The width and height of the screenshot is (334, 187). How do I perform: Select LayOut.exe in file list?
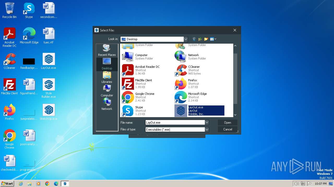pos(199,111)
